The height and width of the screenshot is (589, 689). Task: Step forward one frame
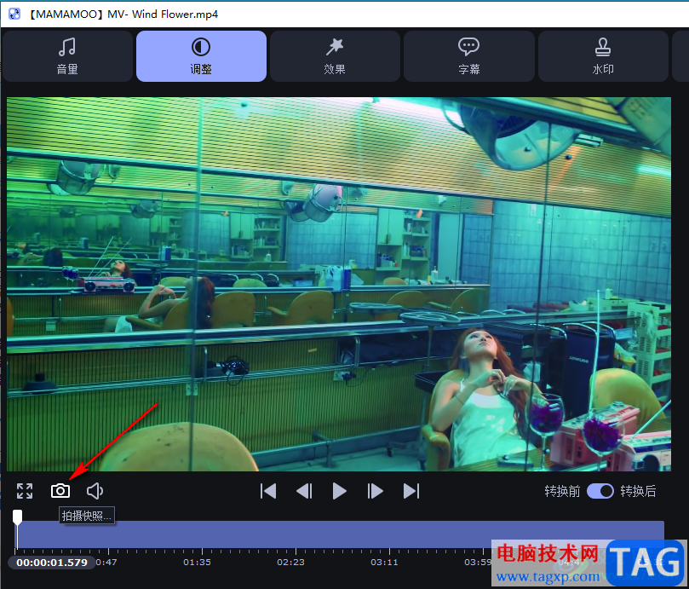coord(375,491)
